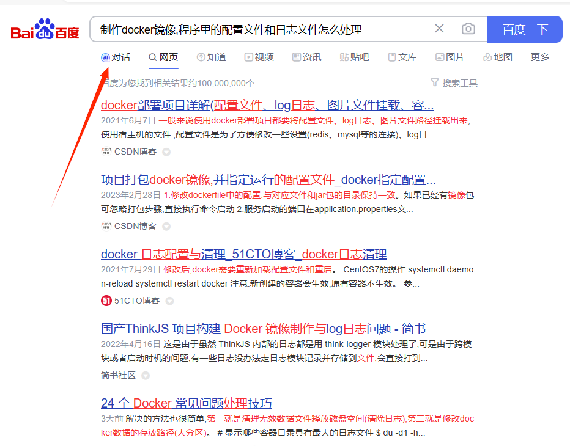Click the red 51CTO logo icon
This screenshot has height=446, width=570.
[106, 301]
